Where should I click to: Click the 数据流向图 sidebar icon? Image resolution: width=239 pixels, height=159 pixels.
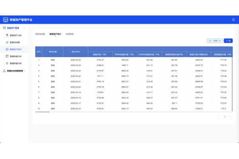(x=7, y=42)
